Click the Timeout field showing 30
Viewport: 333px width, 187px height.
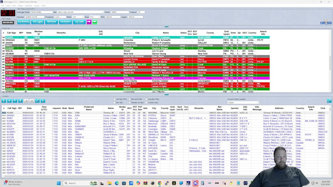click(141, 12)
